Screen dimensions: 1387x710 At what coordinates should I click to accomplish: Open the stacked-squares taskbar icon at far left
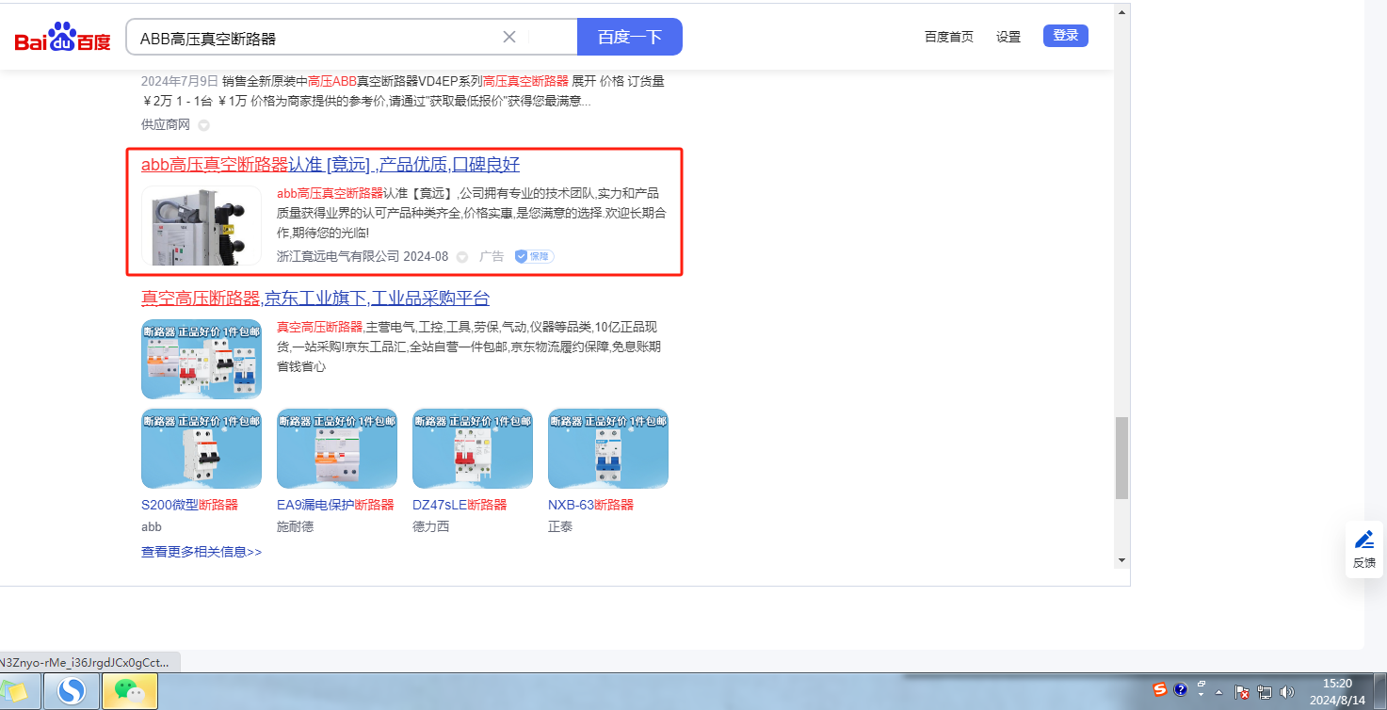[x=17, y=692]
